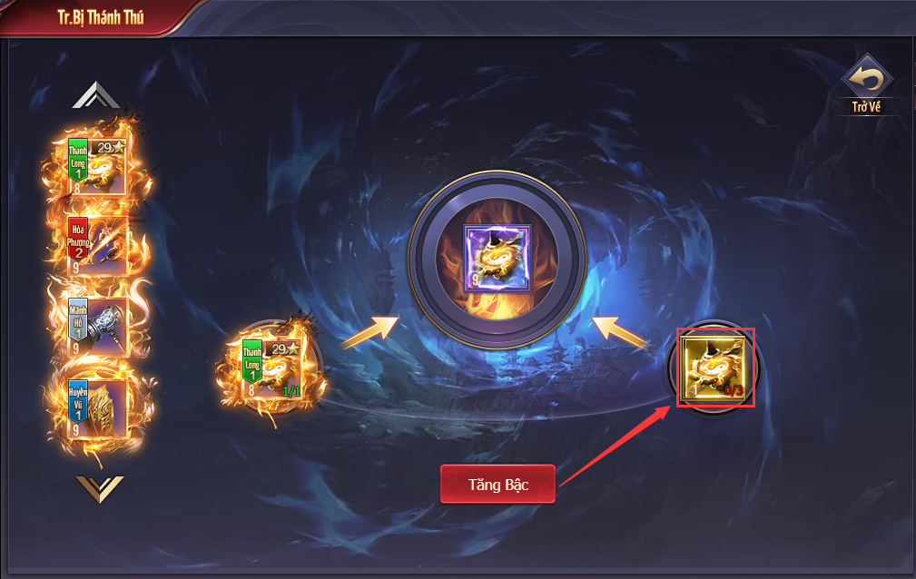Select the Hỏa Phượng equipment item
This screenshot has height=579, width=916.
click(97, 245)
